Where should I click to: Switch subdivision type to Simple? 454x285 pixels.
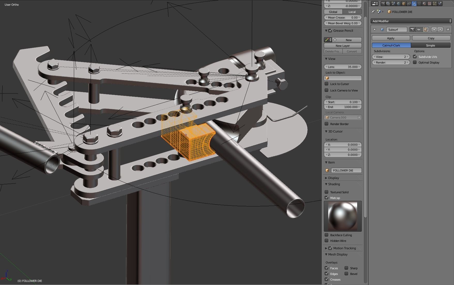(x=430, y=45)
